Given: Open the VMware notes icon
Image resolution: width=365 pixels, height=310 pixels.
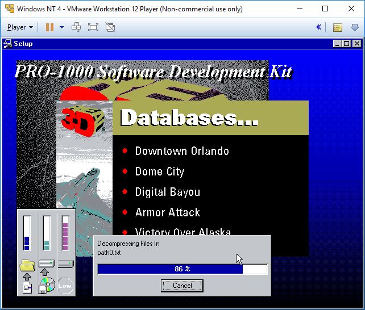Looking at the screenshot, I should pyautogui.click(x=338, y=27).
